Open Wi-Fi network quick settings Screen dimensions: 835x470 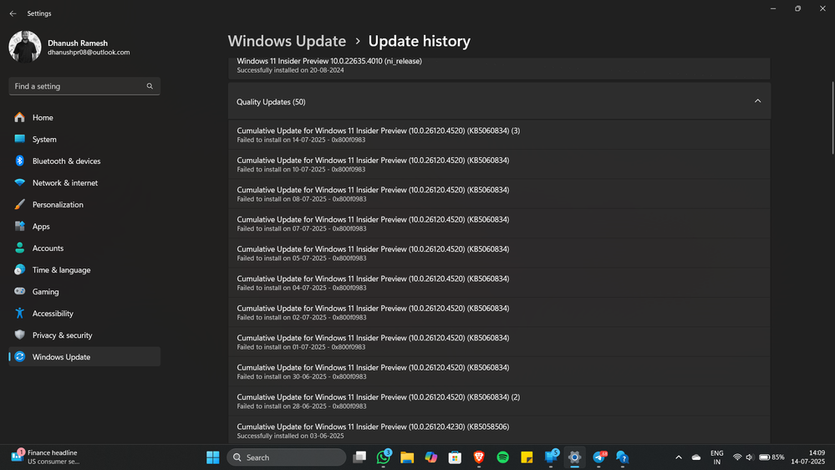(x=737, y=457)
